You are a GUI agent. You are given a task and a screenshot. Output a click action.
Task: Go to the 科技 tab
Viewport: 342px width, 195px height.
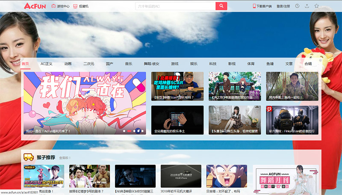click(x=212, y=64)
